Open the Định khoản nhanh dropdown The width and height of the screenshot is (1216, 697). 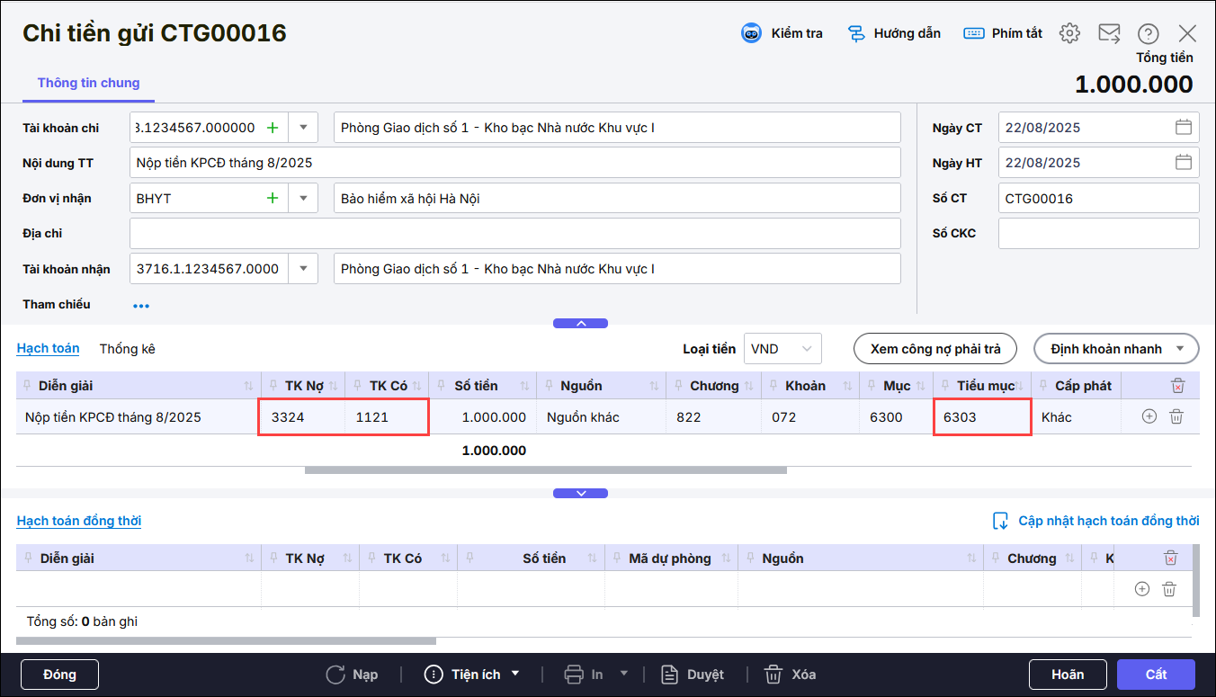[x=1116, y=349]
